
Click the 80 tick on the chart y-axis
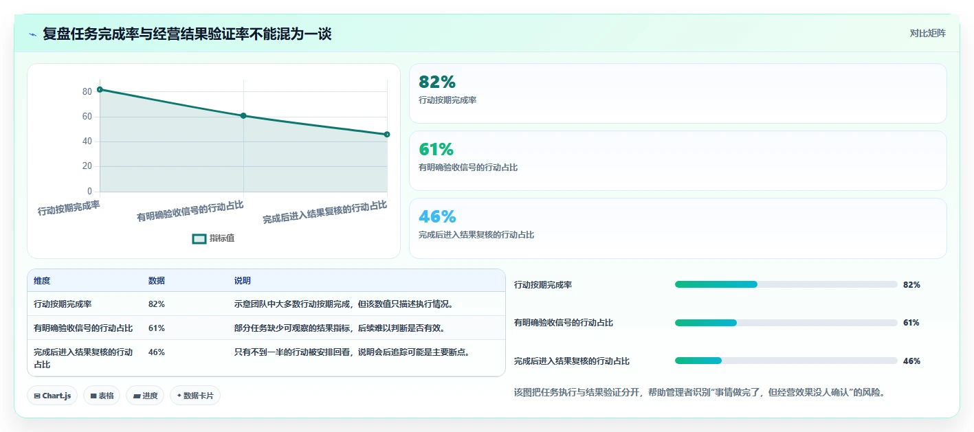click(87, 92)
